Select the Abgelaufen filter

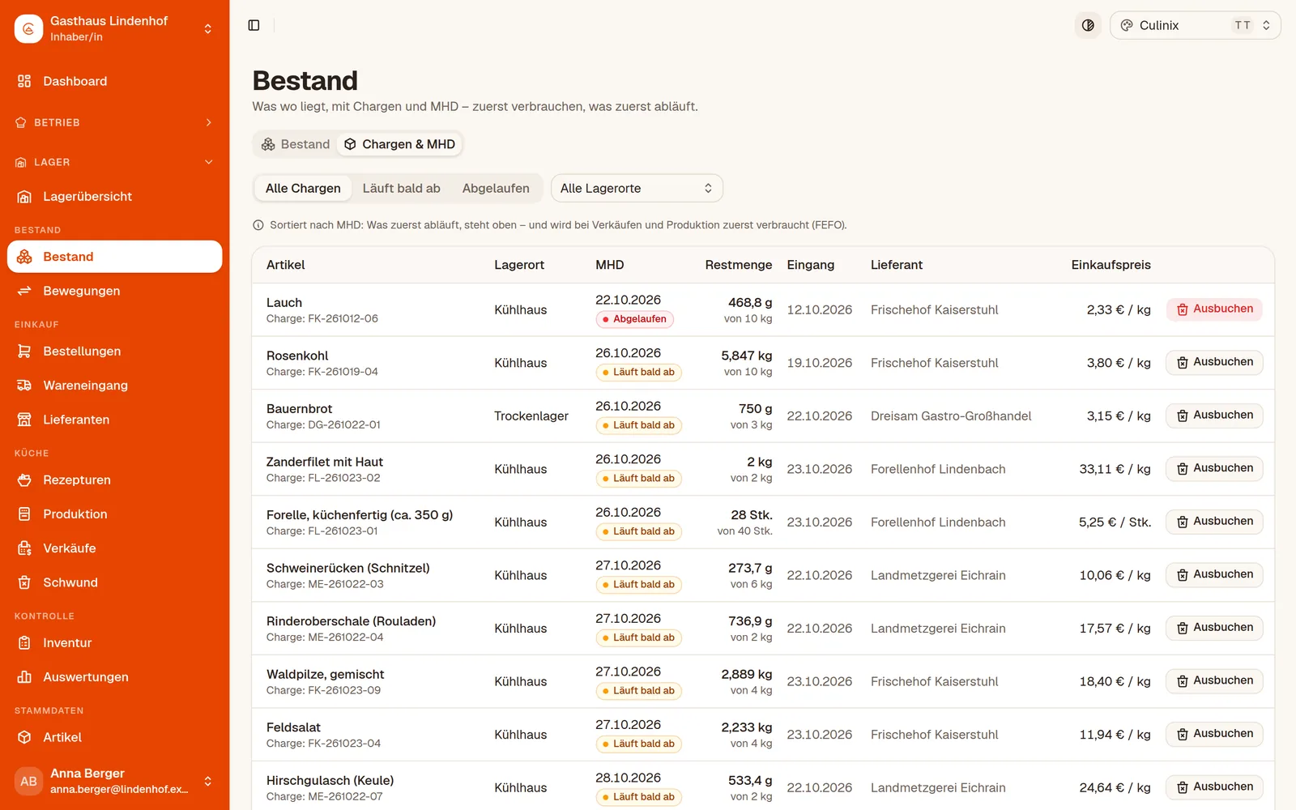(496, 188)
